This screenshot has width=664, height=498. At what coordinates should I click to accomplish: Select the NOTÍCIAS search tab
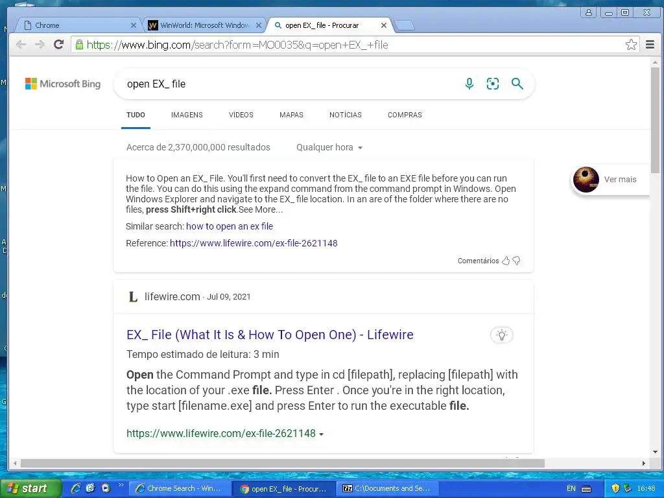point(346,115)
